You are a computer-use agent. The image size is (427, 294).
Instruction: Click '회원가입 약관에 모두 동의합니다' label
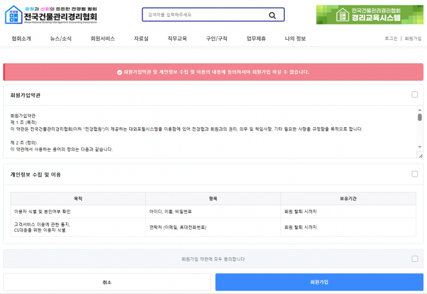click(x=213, y=259)
